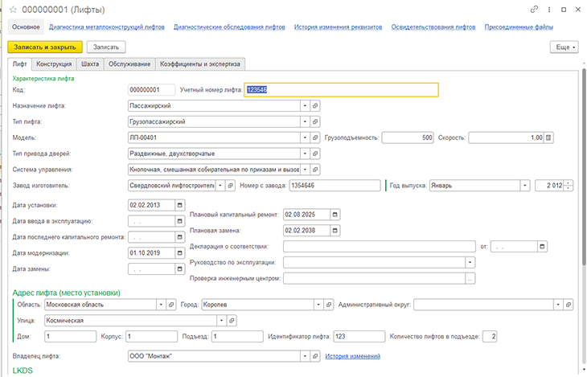Open calculator icon in Скорость field
This screenshot has width=587, height=377.
(548, 137)
